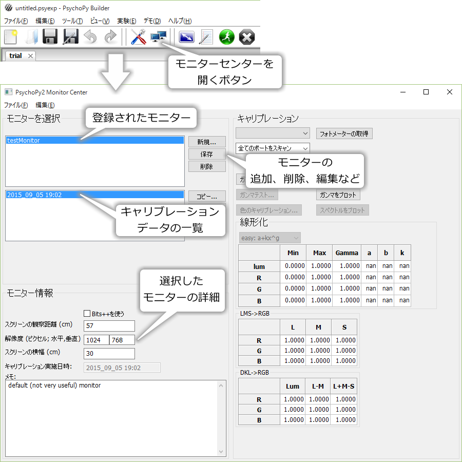Expand the 全てのポートをスキャン dropdown
The height and width of the screenshot is (462, 462).
tap(273, 148)
